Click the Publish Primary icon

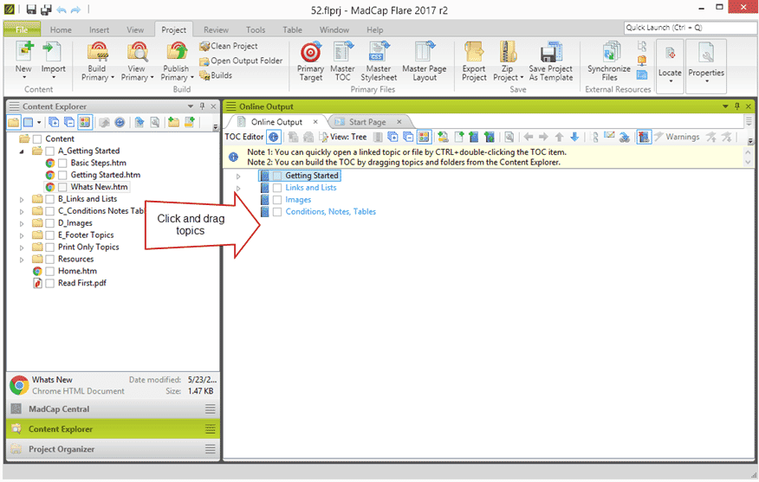[177, 52]
